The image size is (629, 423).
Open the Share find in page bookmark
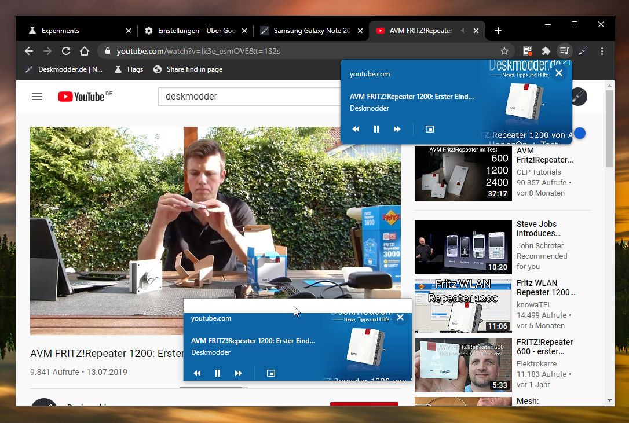coord(188,69)
